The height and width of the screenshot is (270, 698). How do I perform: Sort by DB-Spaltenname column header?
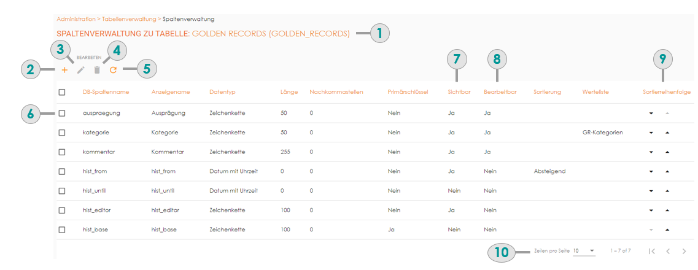pos(106,92)
